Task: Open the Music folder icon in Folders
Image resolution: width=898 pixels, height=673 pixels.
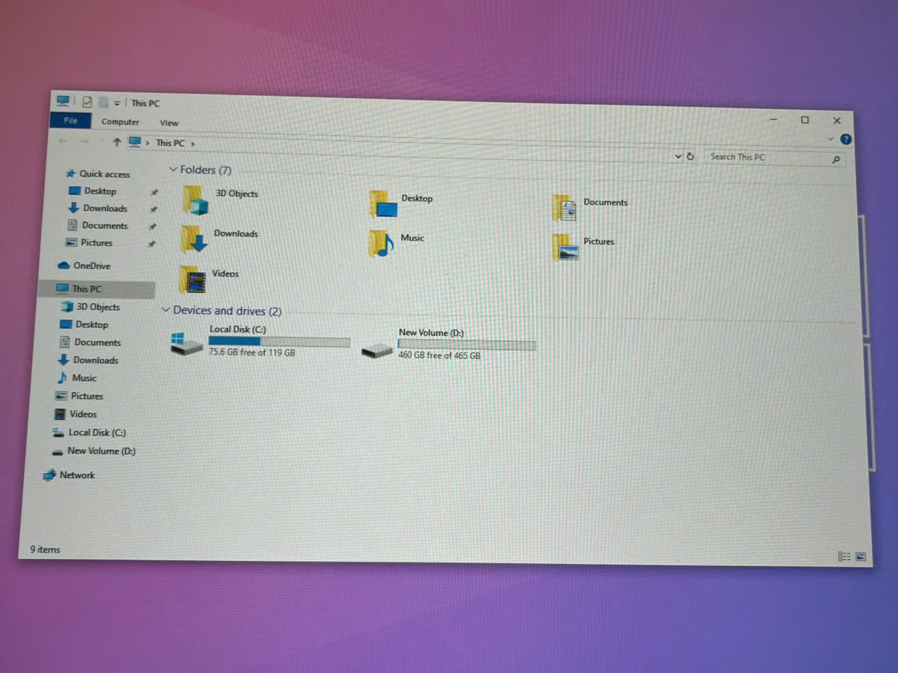Action: click(x=381, y=244)
